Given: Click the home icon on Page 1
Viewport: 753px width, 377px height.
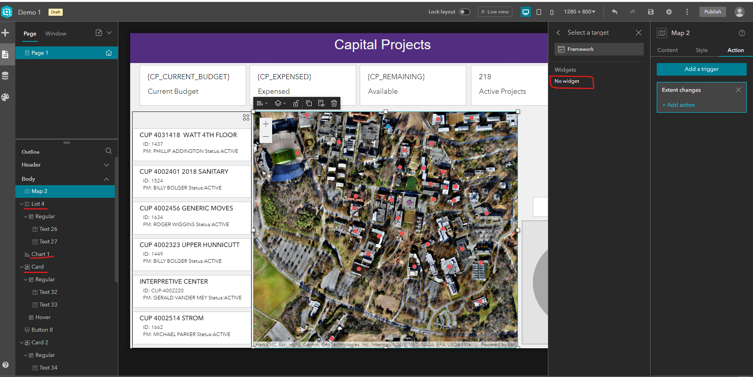Looking at the screenshot, I should pyautogui.click(x=109, y=53).
